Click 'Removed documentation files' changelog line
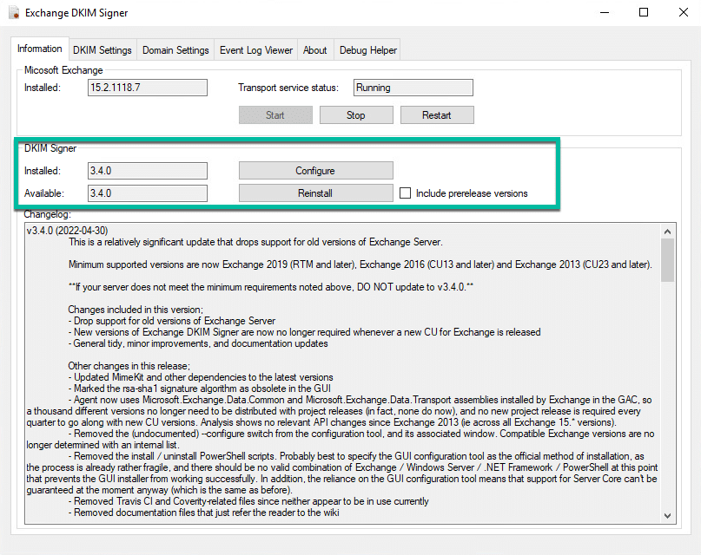 (x=203, y=513)
